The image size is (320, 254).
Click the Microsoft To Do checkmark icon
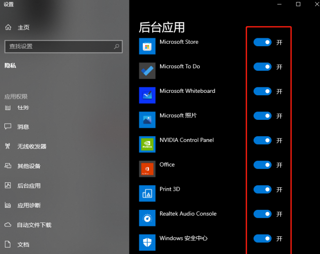[x=147, y=71]
